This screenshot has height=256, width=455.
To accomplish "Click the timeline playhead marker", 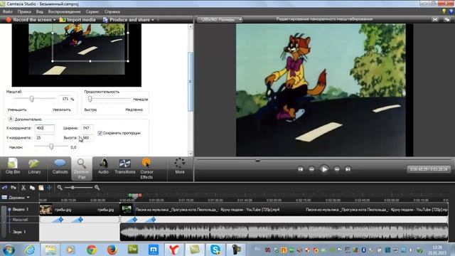I will 135,196.
